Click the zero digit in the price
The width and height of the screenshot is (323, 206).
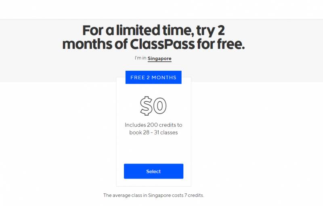click(x=160, y=106)
